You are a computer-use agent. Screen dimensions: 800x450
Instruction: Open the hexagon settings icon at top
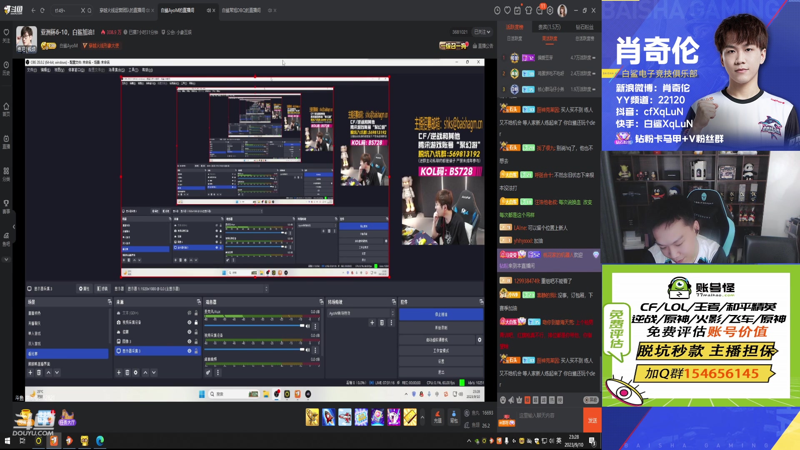[x=550, y=10]
